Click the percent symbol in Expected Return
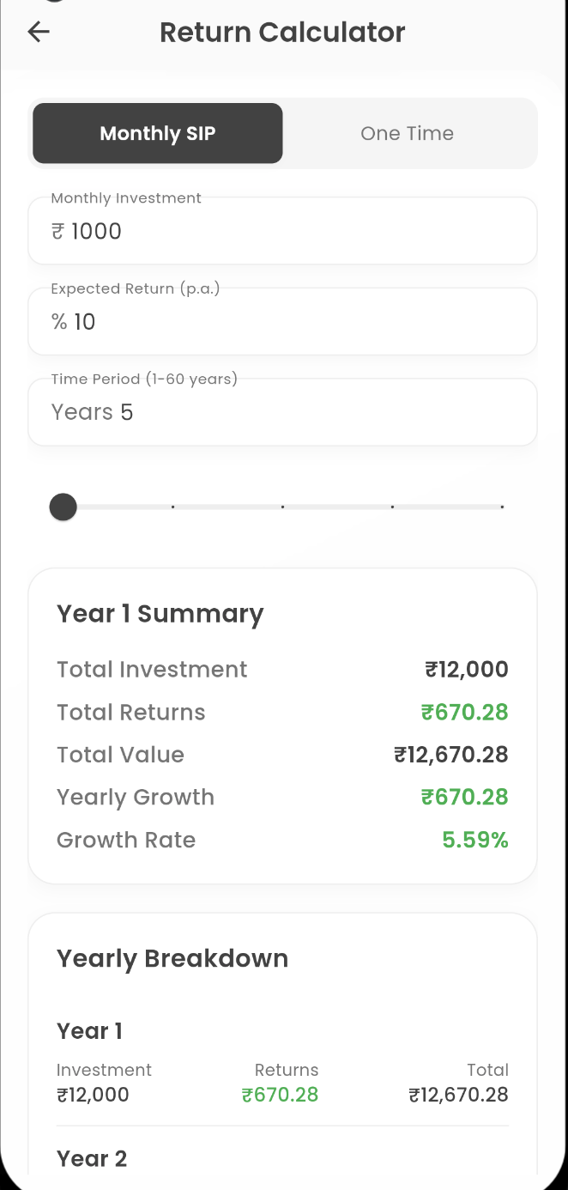 coord(59,322)
